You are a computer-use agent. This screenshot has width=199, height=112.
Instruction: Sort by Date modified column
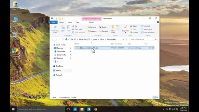[116, 44]
